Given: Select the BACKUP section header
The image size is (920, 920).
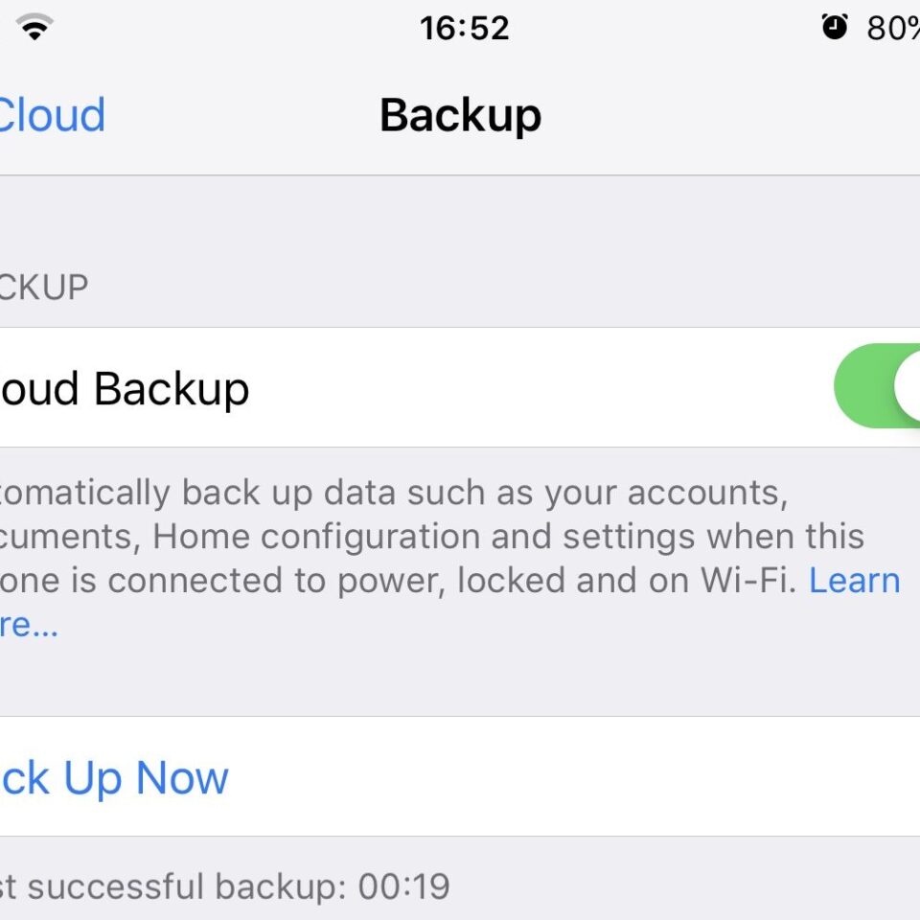Looking at the screenshot, I should 44,287.
